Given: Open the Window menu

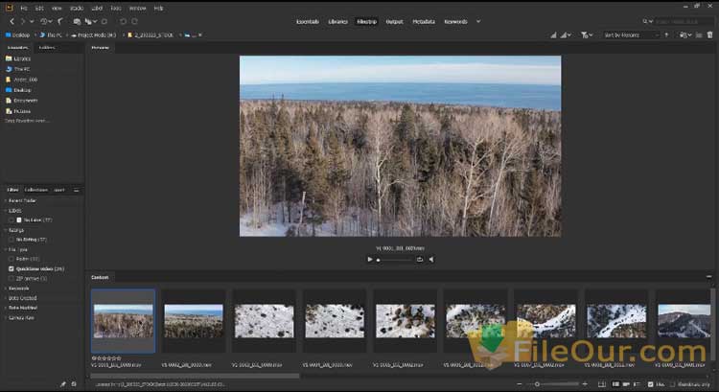Looking at the screenshot, I should pos(136,8).
